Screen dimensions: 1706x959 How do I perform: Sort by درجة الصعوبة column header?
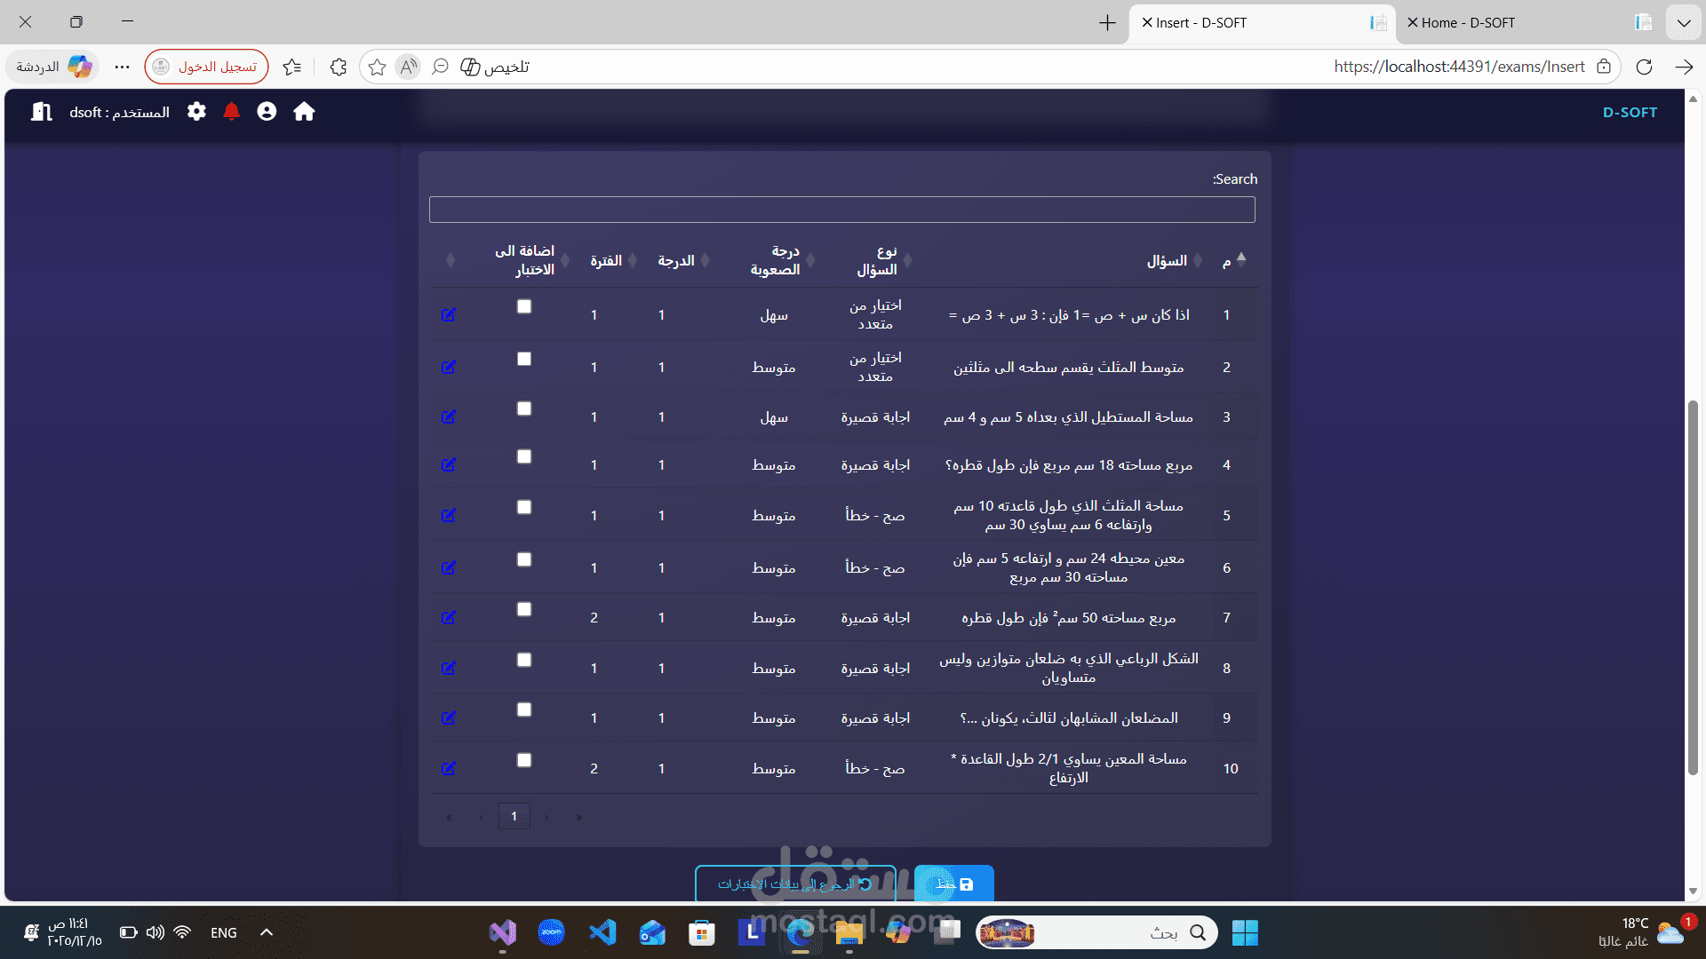(x=775, y=260)
